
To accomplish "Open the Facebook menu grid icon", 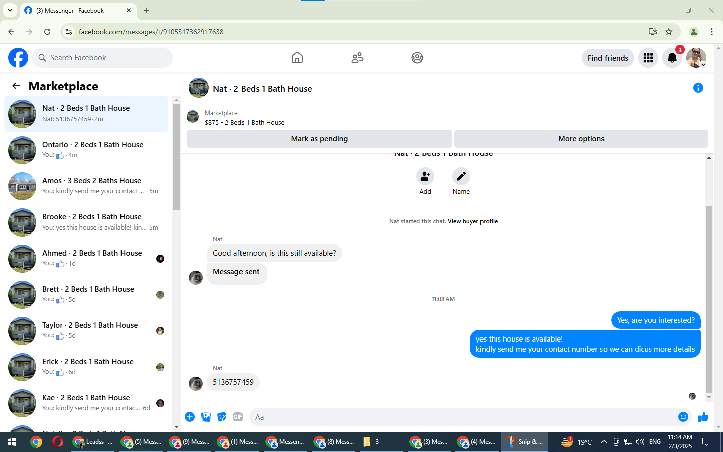I will point(648,58).
